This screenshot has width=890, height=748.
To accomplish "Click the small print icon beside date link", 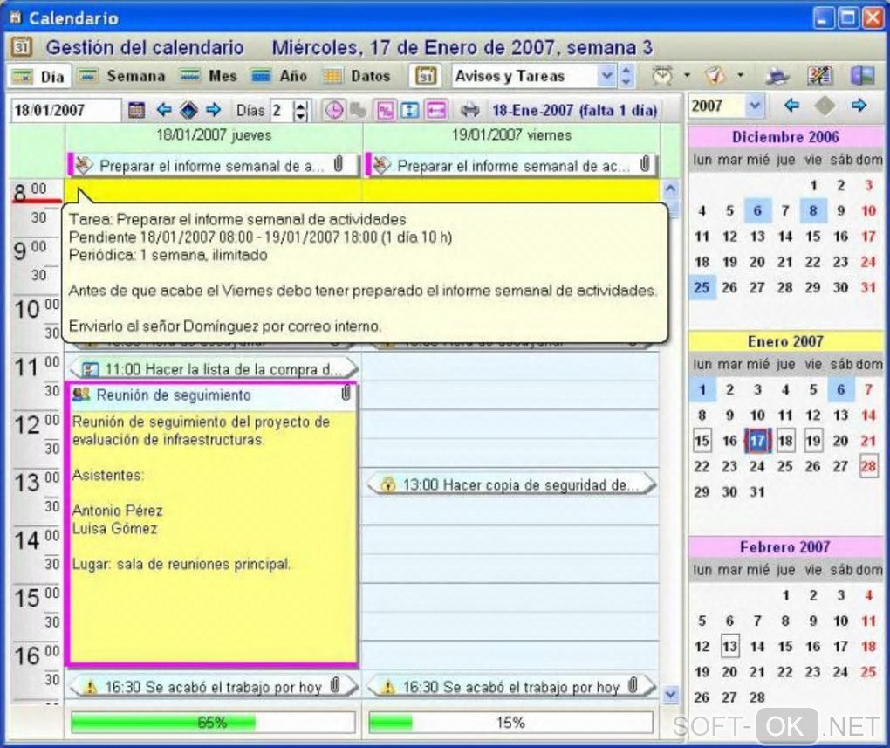I will point(469,110).
